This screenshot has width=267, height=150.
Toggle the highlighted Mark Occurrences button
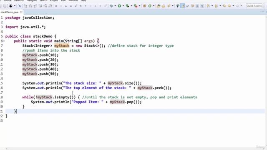(x=183, y=6)
